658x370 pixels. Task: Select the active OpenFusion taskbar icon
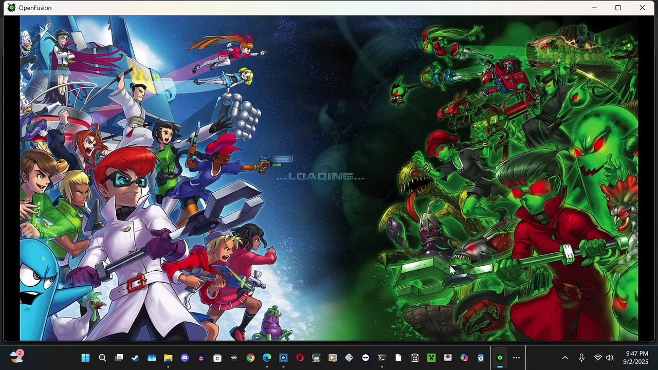tap(500, 358)
